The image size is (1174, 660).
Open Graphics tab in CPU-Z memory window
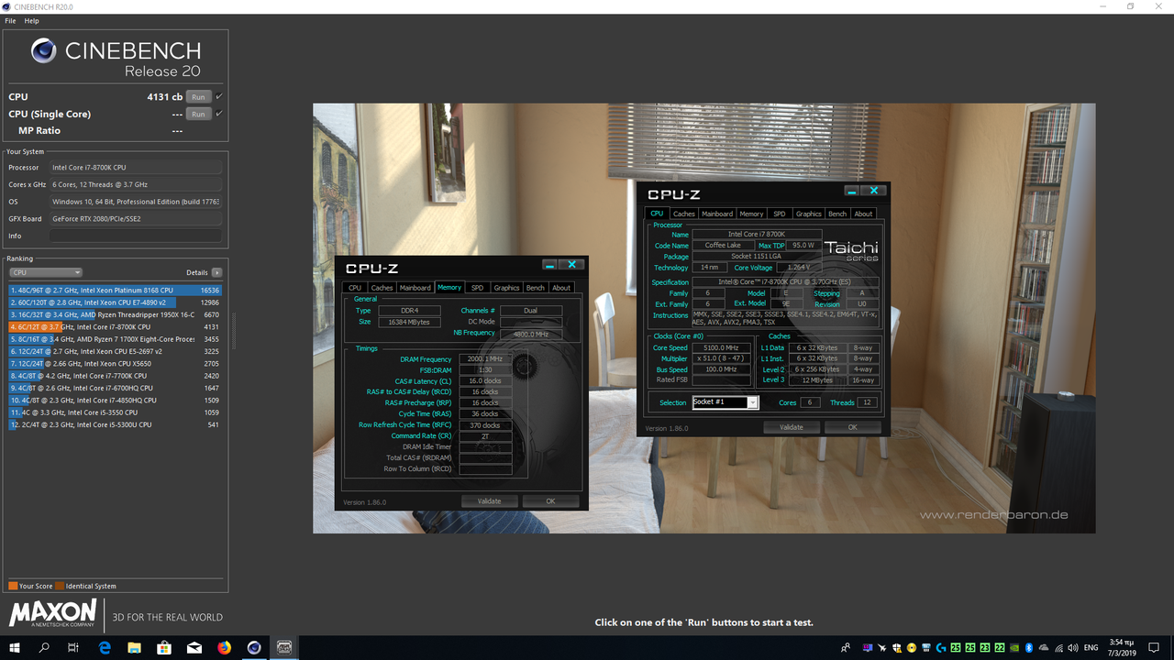[x=506, y=287]
